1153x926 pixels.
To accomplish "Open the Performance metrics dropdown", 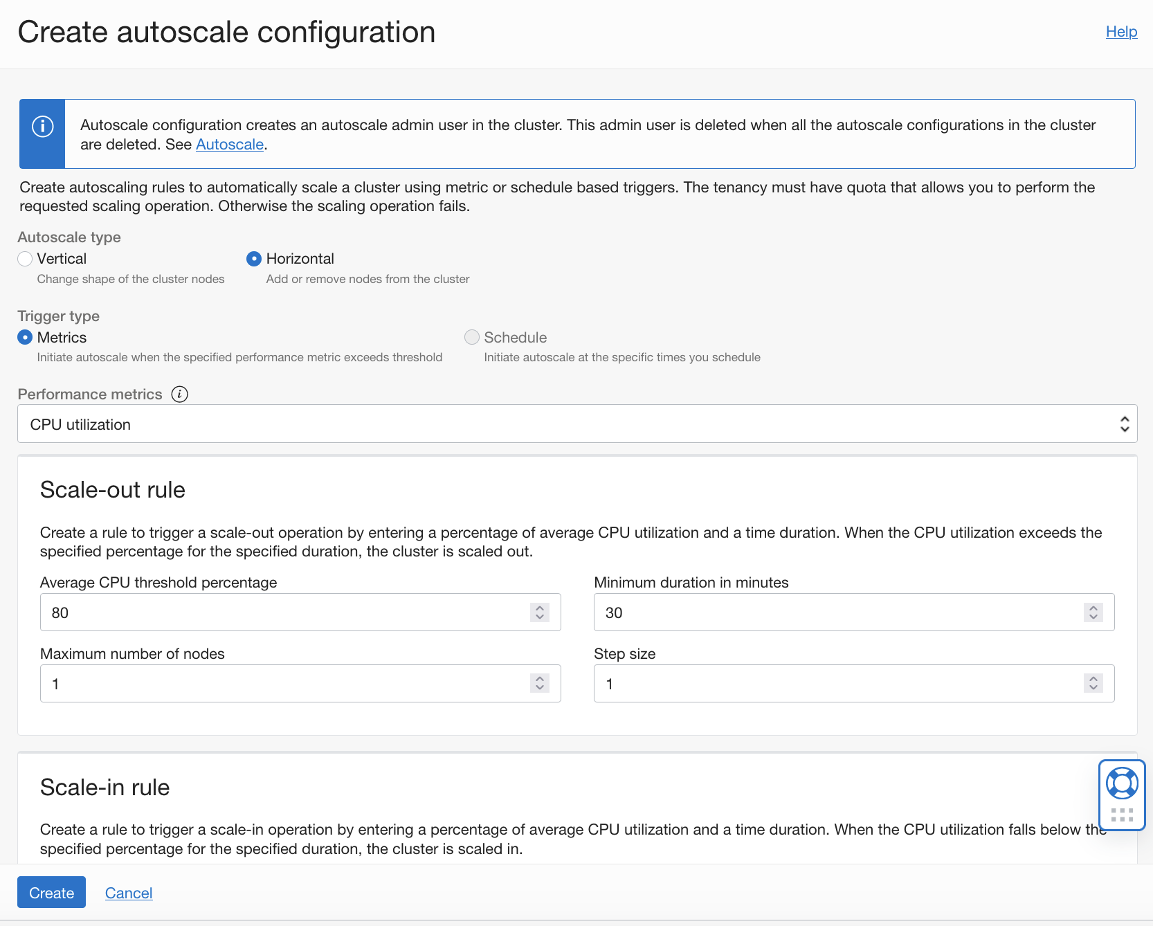I will 1124,424.
